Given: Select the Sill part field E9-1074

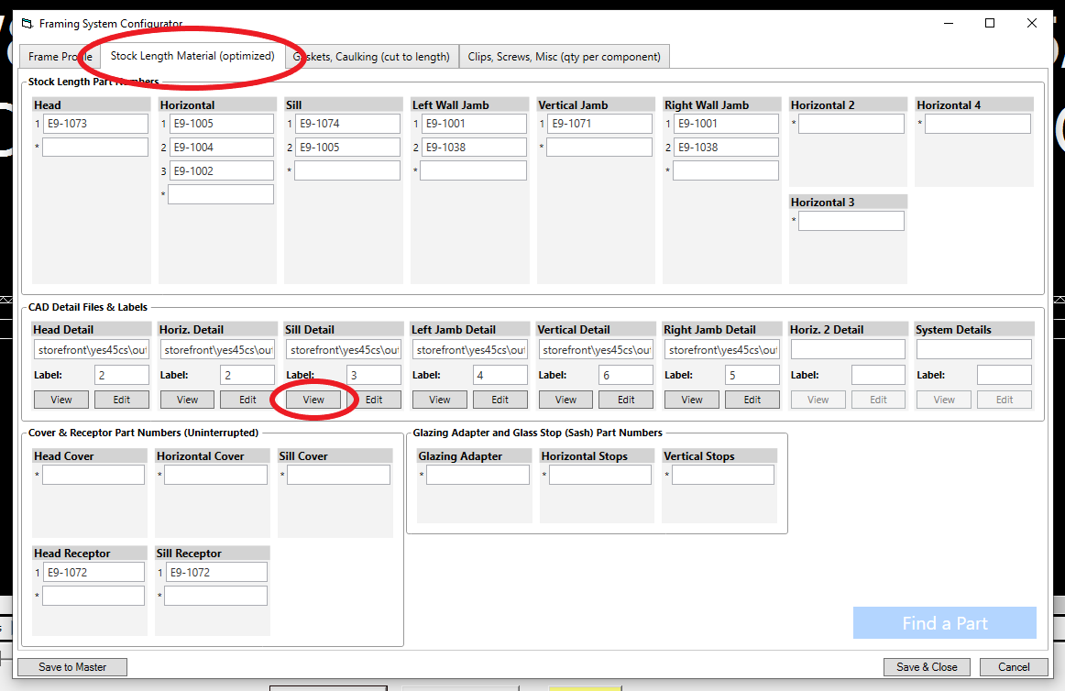Looking at the screenshot, I should [347, 124].
